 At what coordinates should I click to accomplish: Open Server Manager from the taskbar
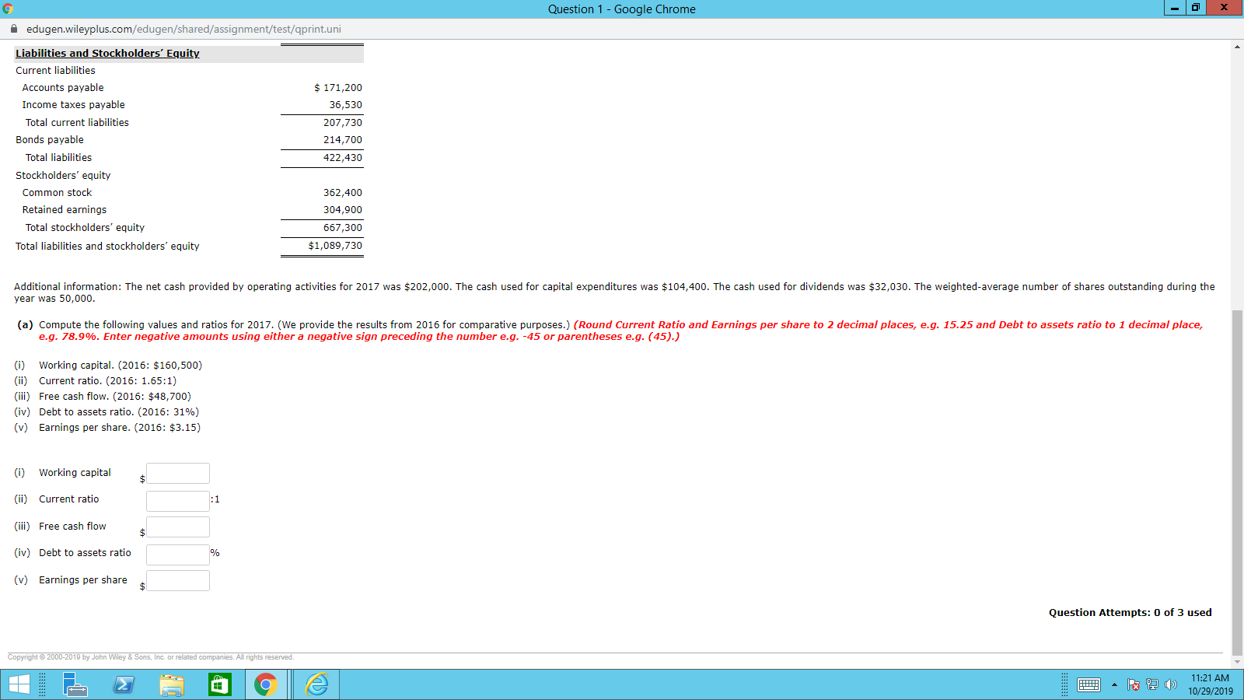(x=75, y=685)
